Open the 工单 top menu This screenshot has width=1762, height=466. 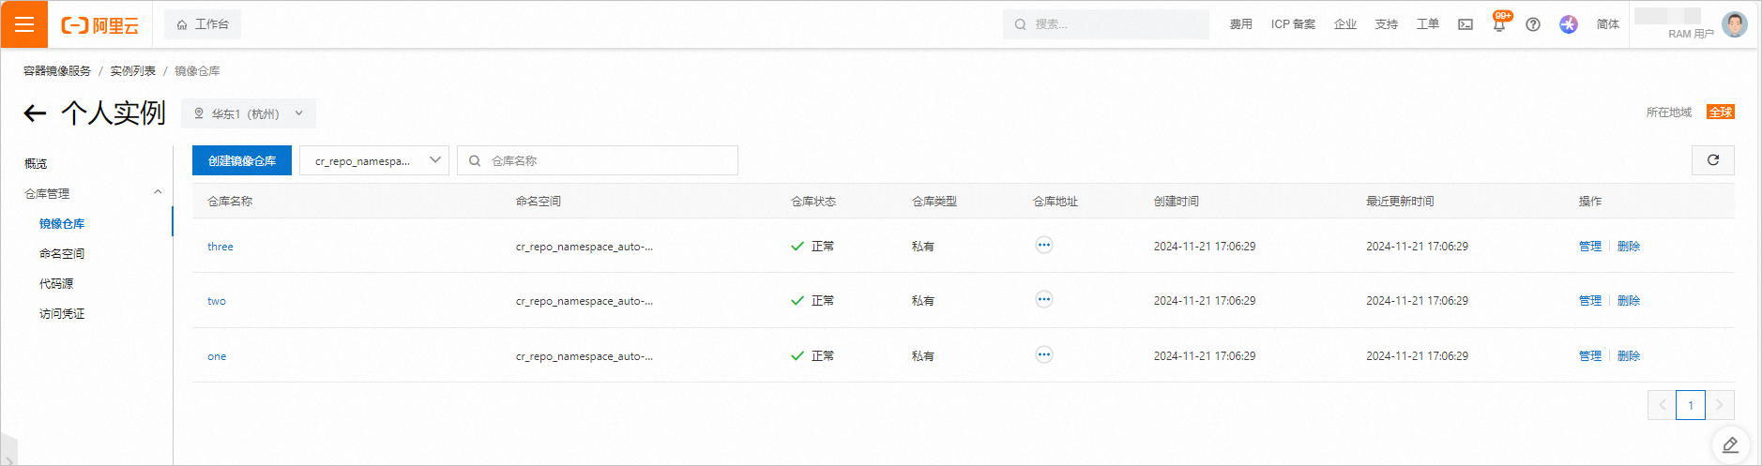pyautogui.click(x=1428, y=24)
